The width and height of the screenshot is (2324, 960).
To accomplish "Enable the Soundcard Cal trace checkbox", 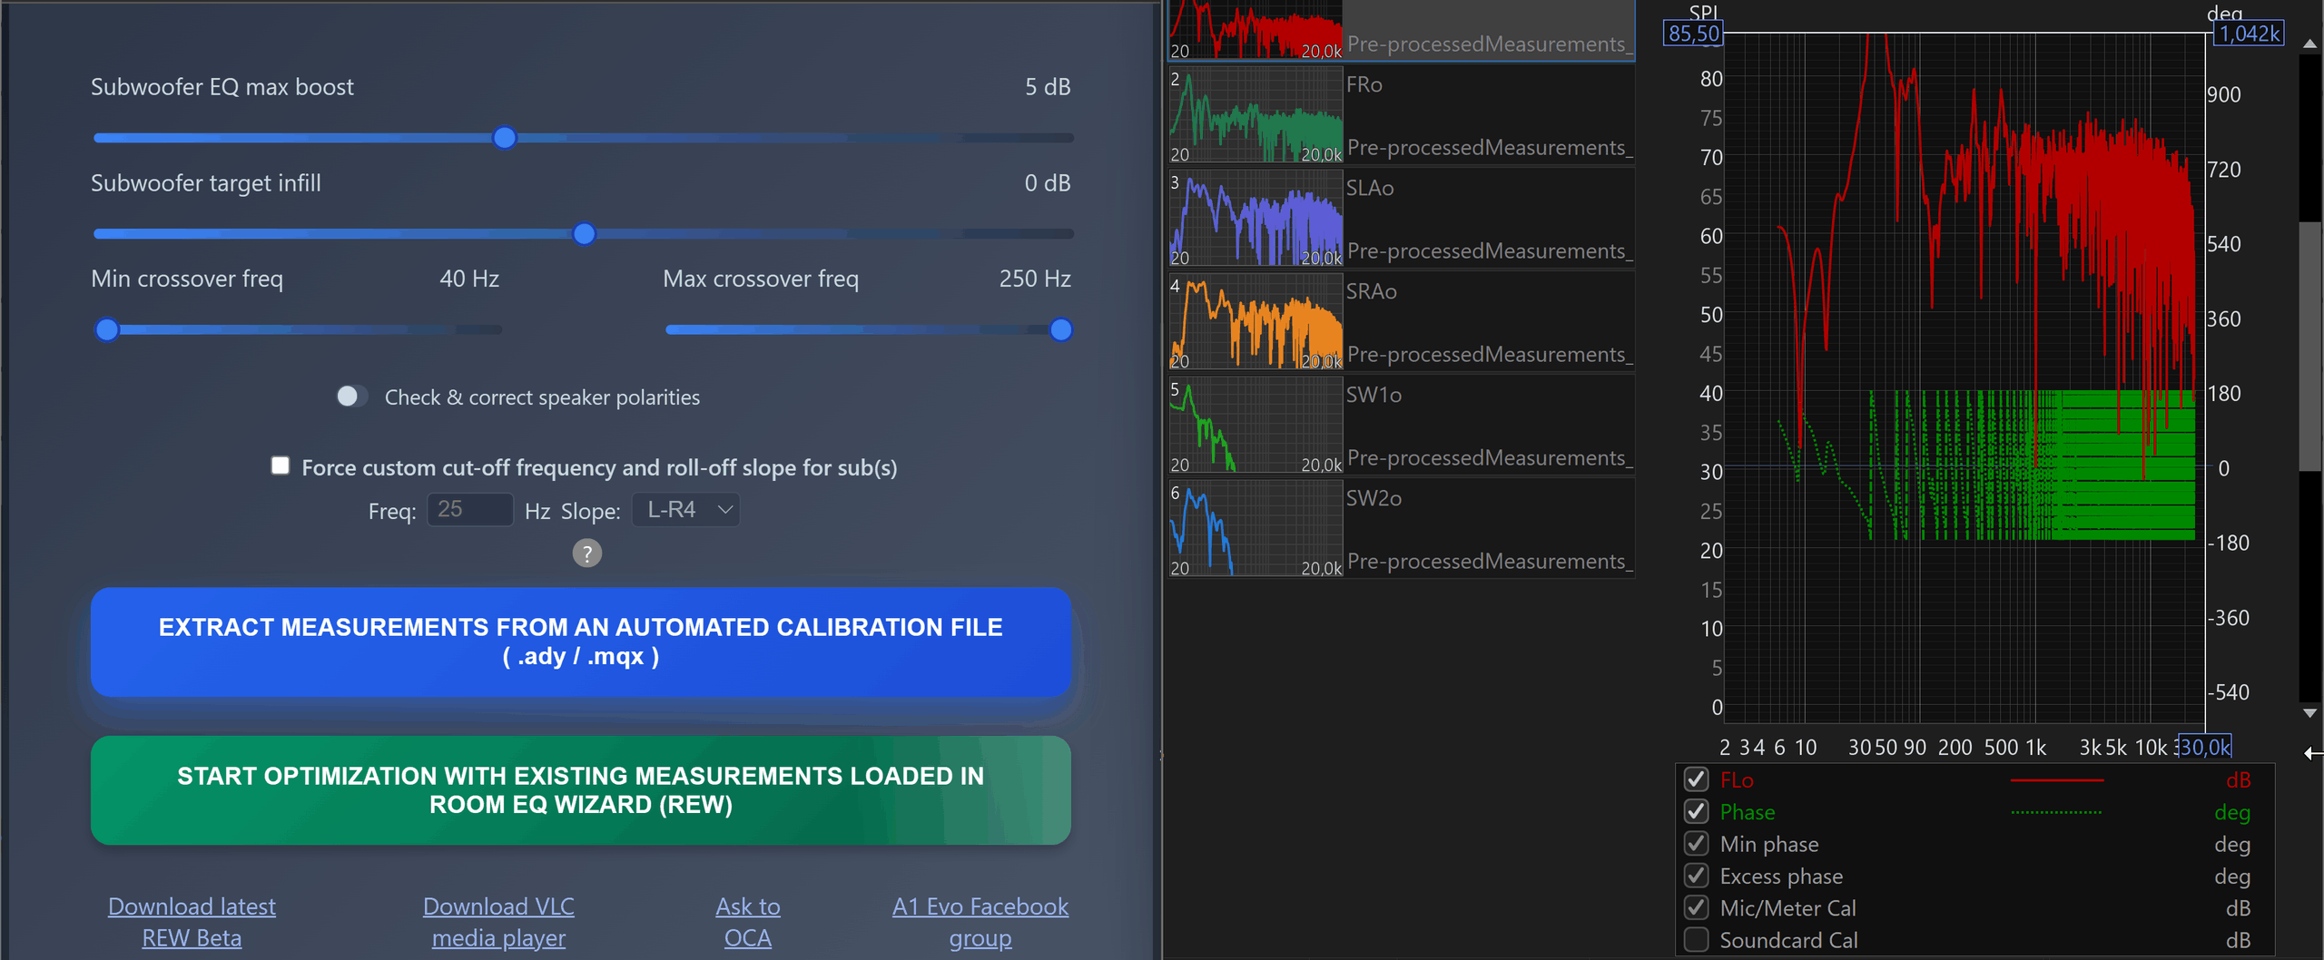I will point(1696,940).
